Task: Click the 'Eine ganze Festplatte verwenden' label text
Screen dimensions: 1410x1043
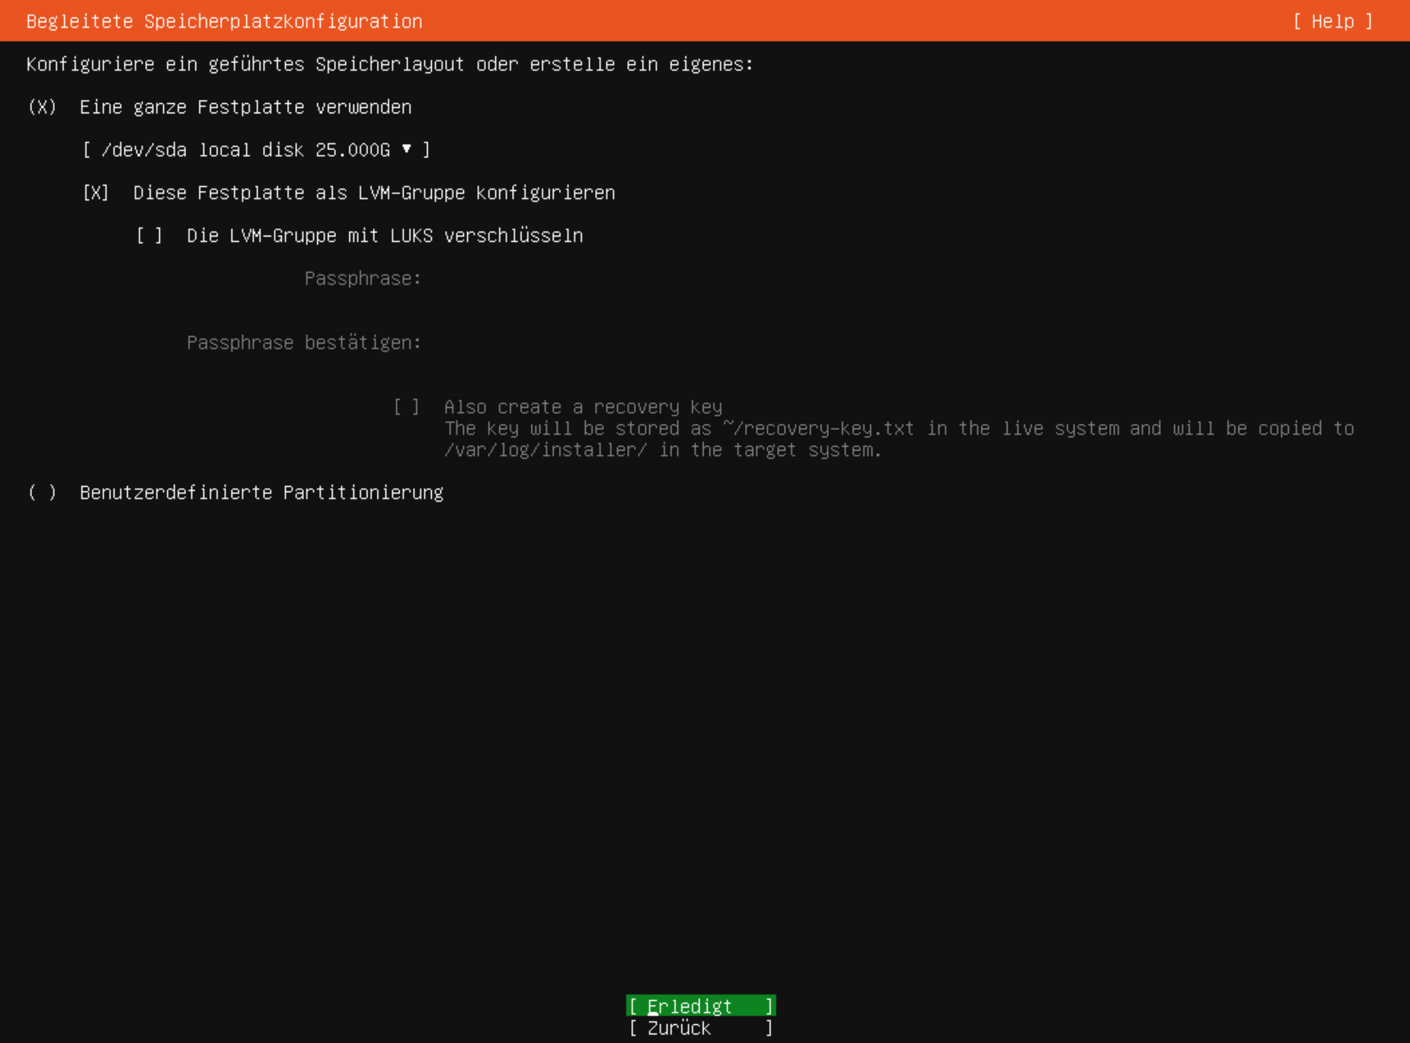Action: click(246, 107)
